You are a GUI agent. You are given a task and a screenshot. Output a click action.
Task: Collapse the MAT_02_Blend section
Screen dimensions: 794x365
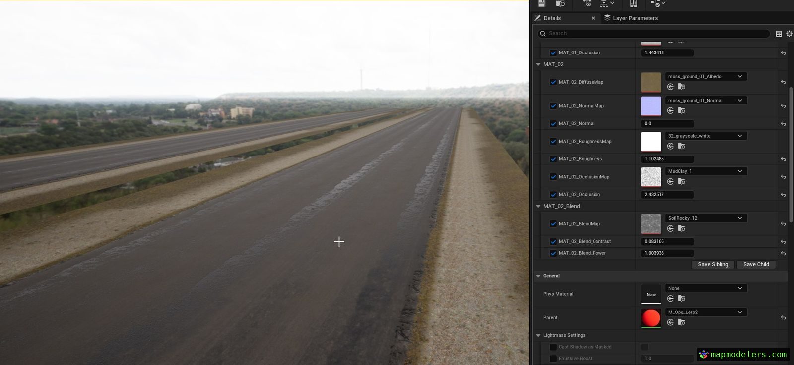(538, 206)
